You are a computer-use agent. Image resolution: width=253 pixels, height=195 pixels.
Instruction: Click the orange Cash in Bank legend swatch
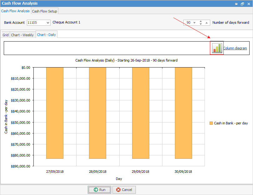pos(211,123)
